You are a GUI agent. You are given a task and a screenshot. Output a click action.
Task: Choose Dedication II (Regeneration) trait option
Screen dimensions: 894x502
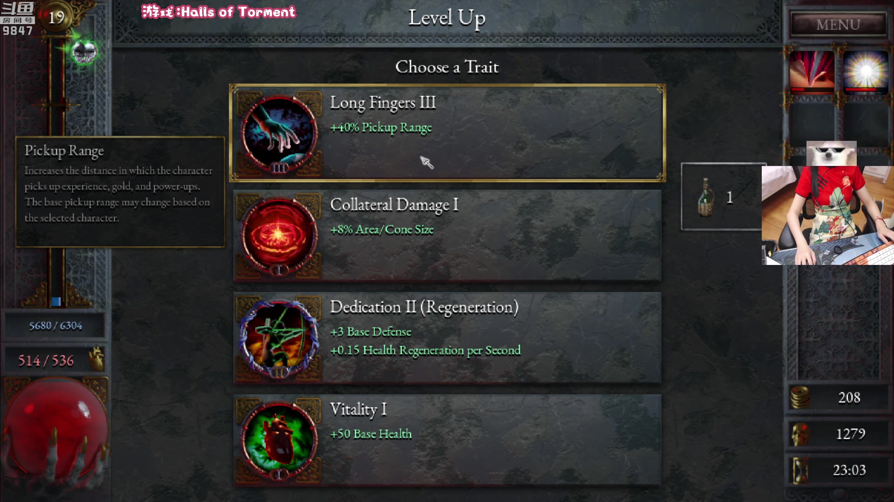point(447,337)
